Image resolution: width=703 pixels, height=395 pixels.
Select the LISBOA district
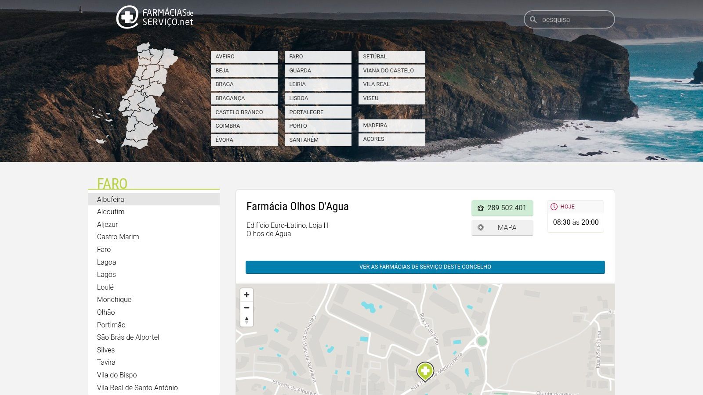coord(318,98)
